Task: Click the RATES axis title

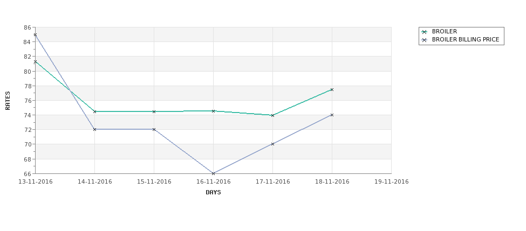Action: click(x=8, y=101)
